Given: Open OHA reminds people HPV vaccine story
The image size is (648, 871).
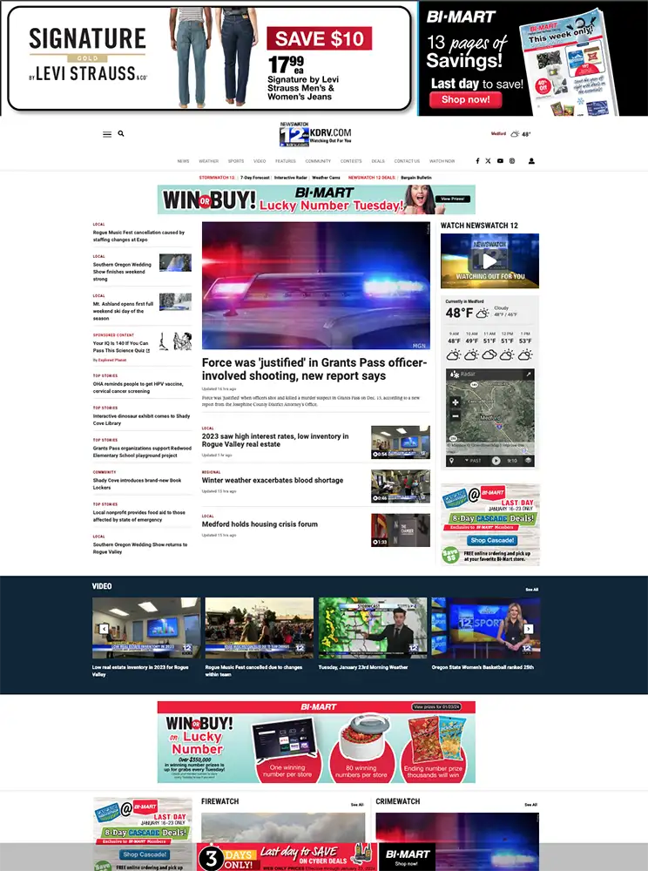Looking at the screenshot, I should [x=138, y=388].
